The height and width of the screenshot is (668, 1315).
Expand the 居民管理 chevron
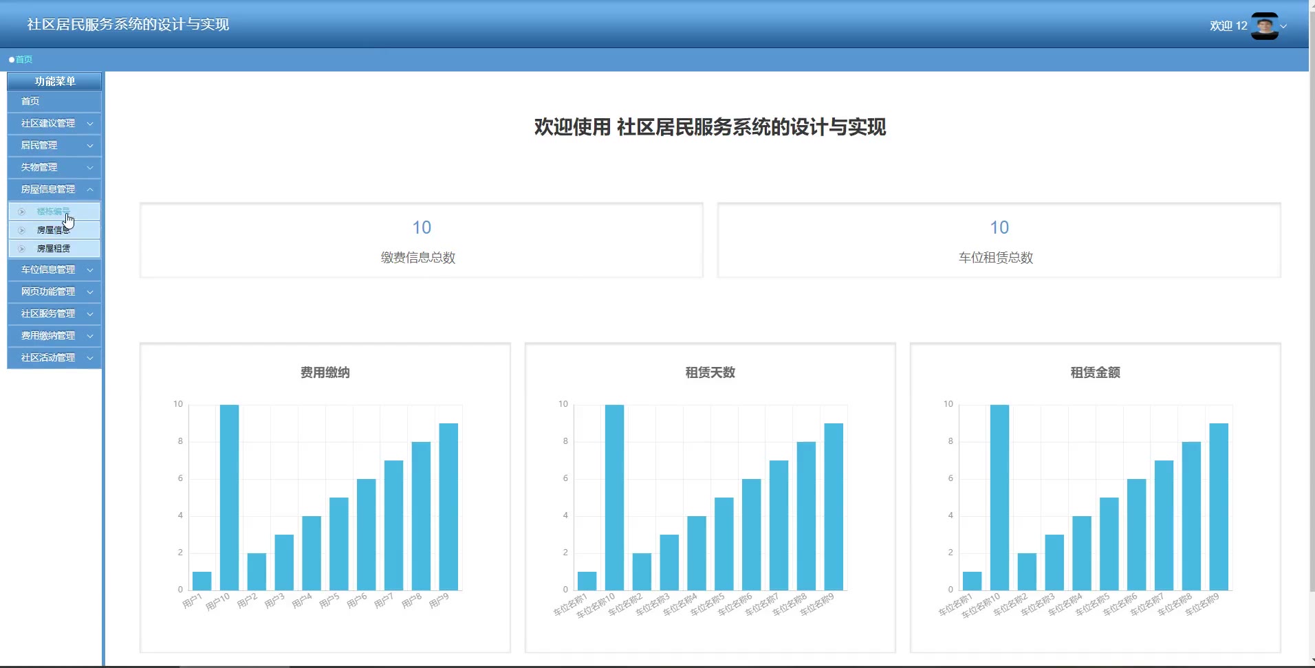(x=90, y=146)
